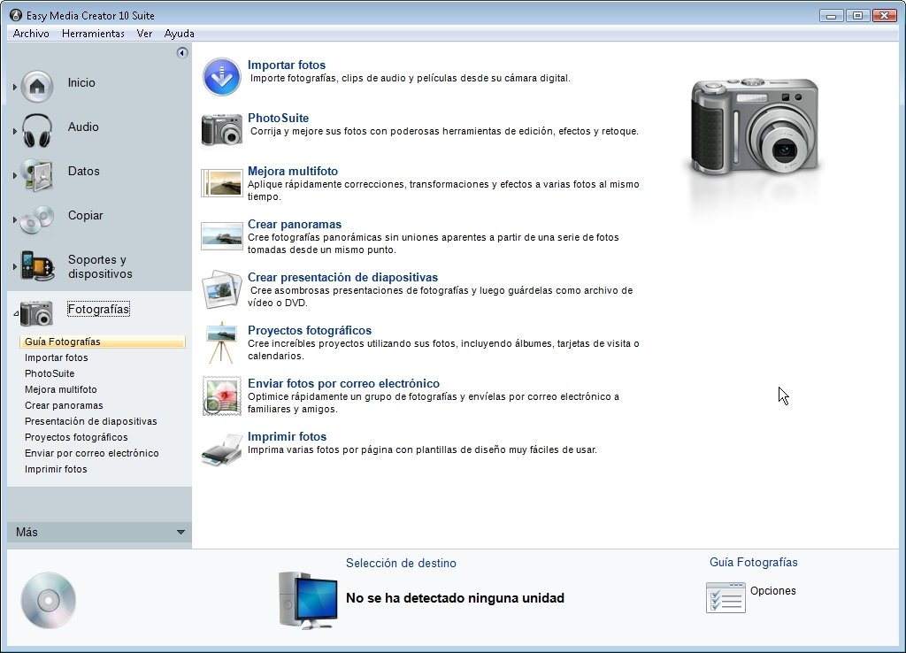Open the Ayuda menu

(179, 34)
